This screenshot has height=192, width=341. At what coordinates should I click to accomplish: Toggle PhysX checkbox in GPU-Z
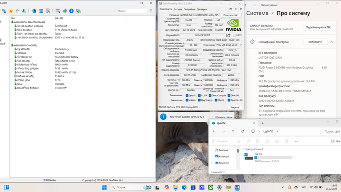216,100
